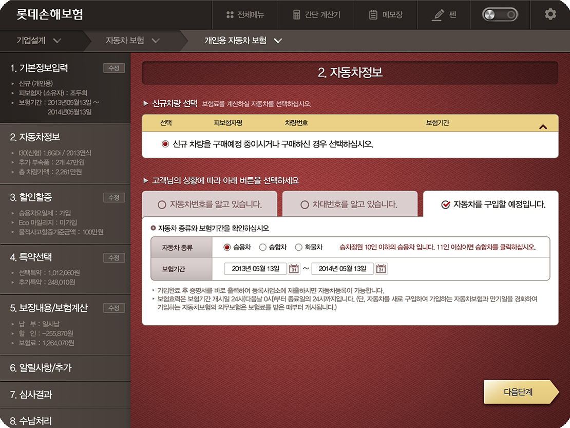Click sidebar text 총 차량가액 : 2,261만원
This screenshot has height=428, width=570.
(50, 172)
